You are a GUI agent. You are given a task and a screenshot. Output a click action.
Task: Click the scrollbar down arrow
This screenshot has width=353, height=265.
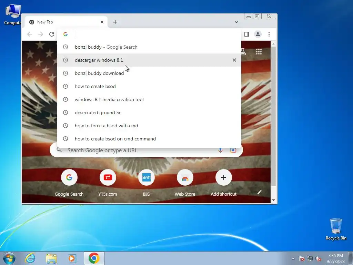pos(273,200)
